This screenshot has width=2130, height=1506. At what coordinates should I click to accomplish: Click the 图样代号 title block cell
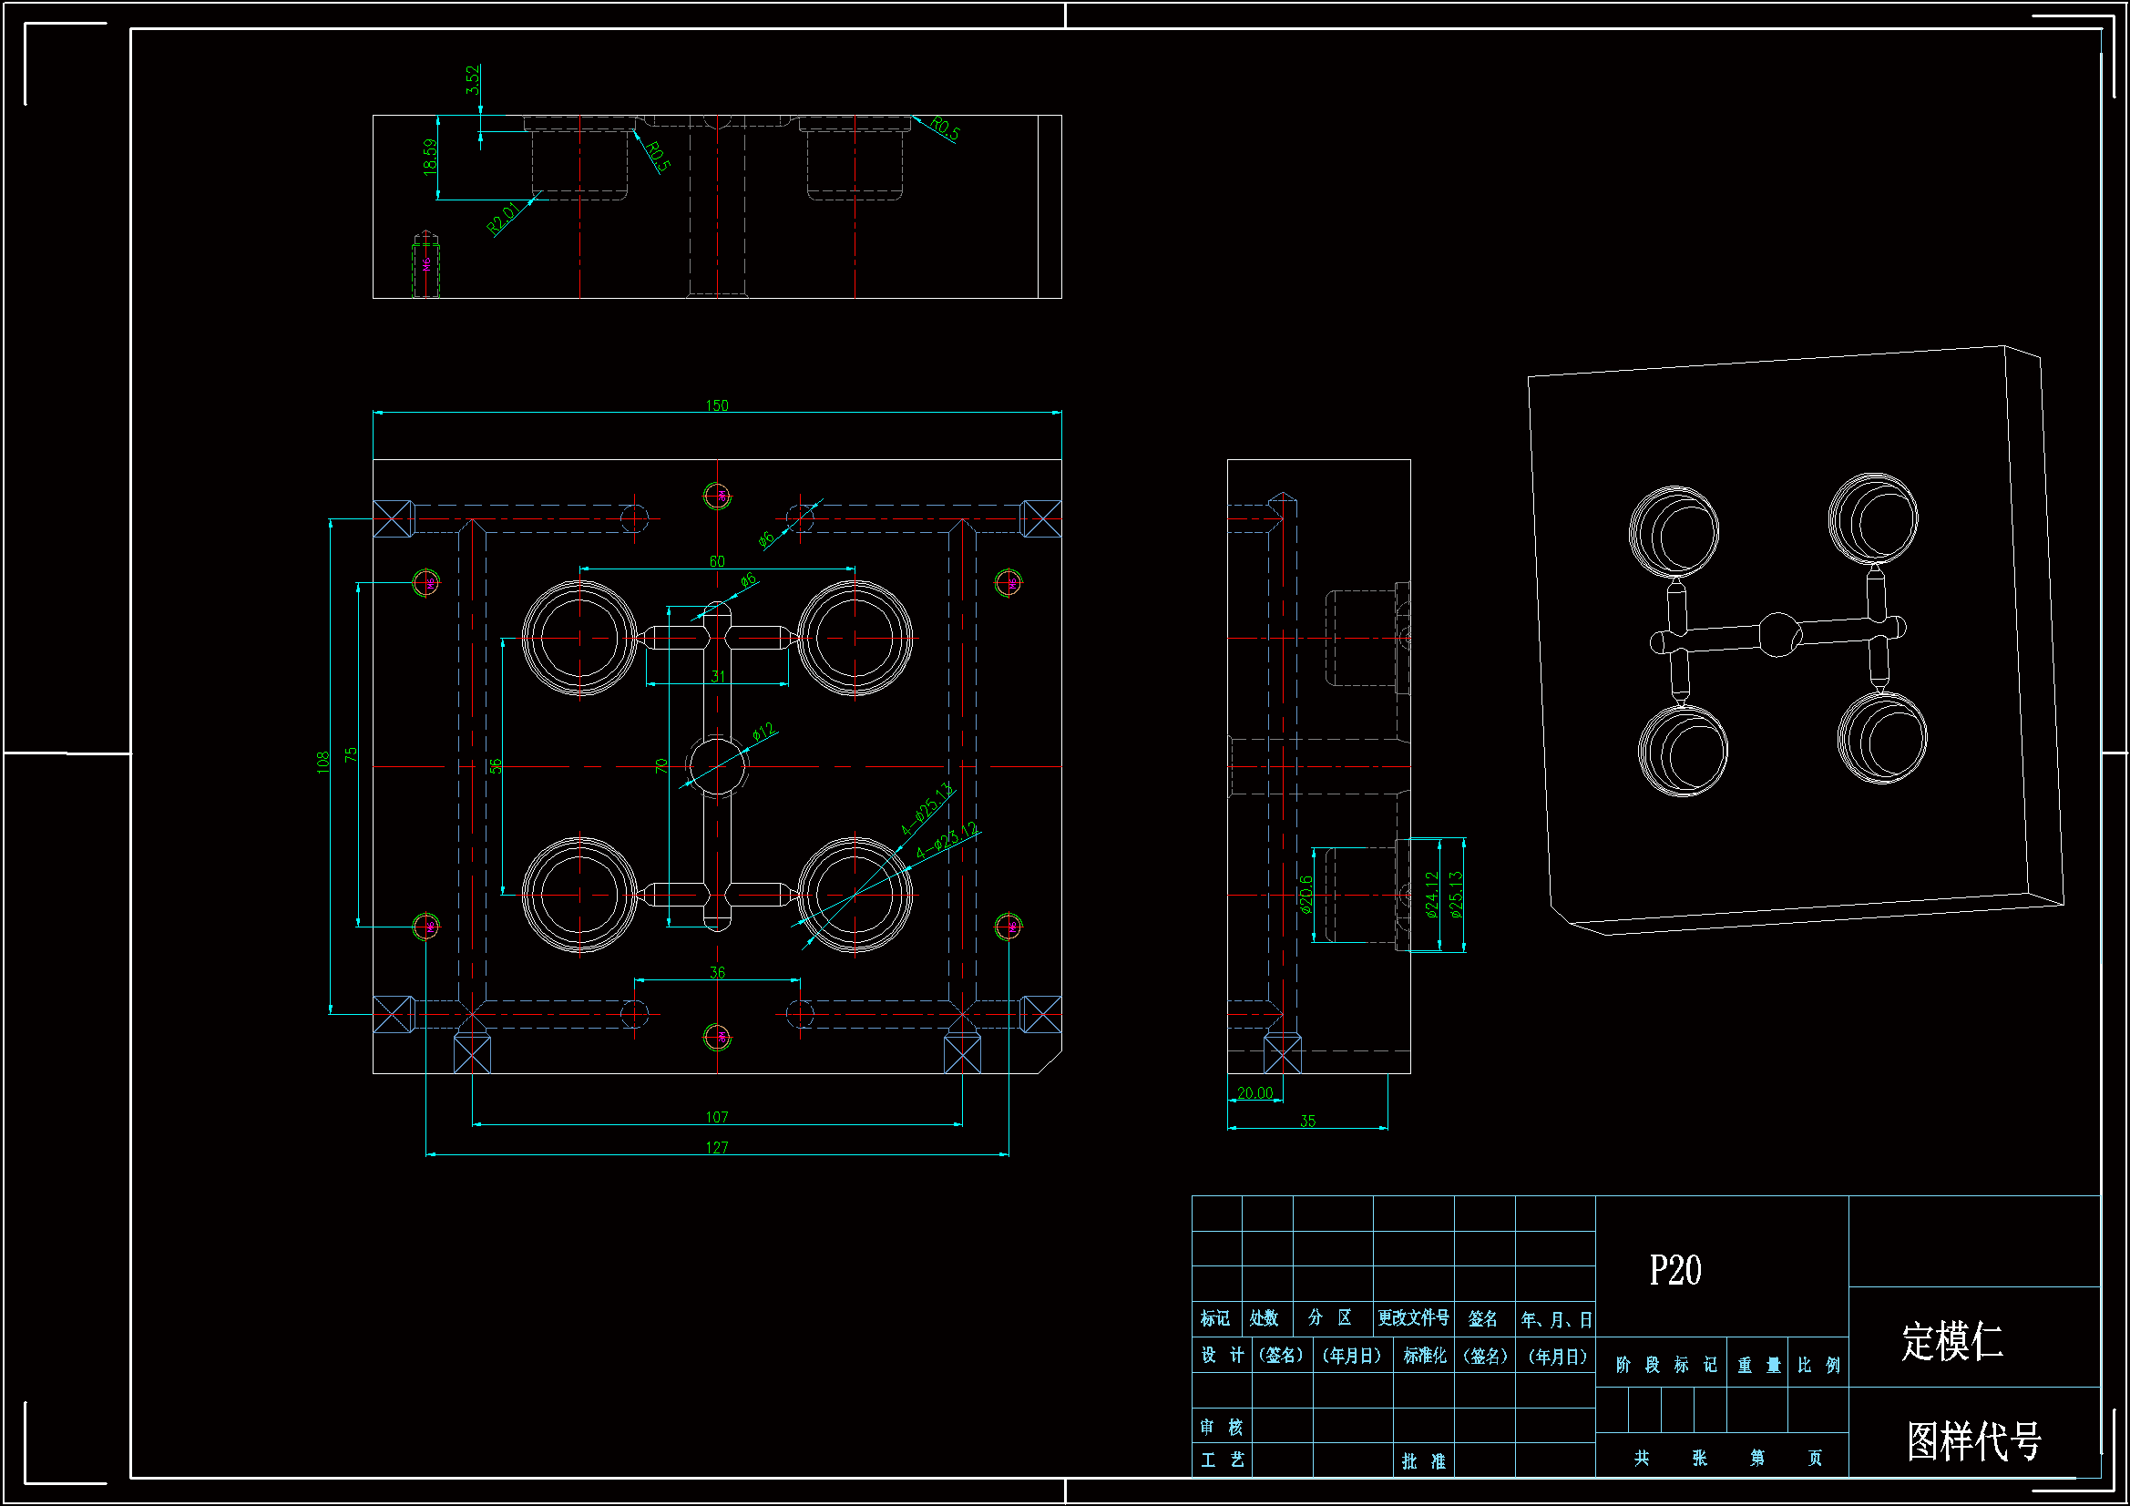(x=1973, y=1441)
